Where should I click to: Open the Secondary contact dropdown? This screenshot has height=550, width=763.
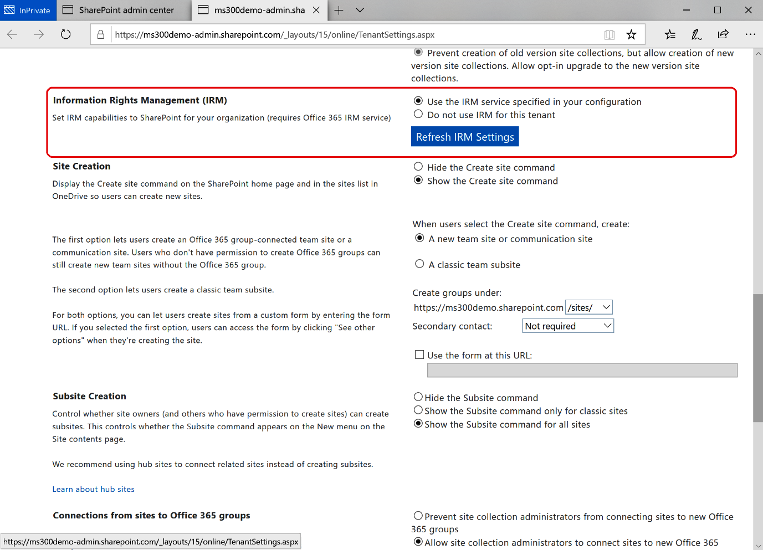tap(568, 326)
